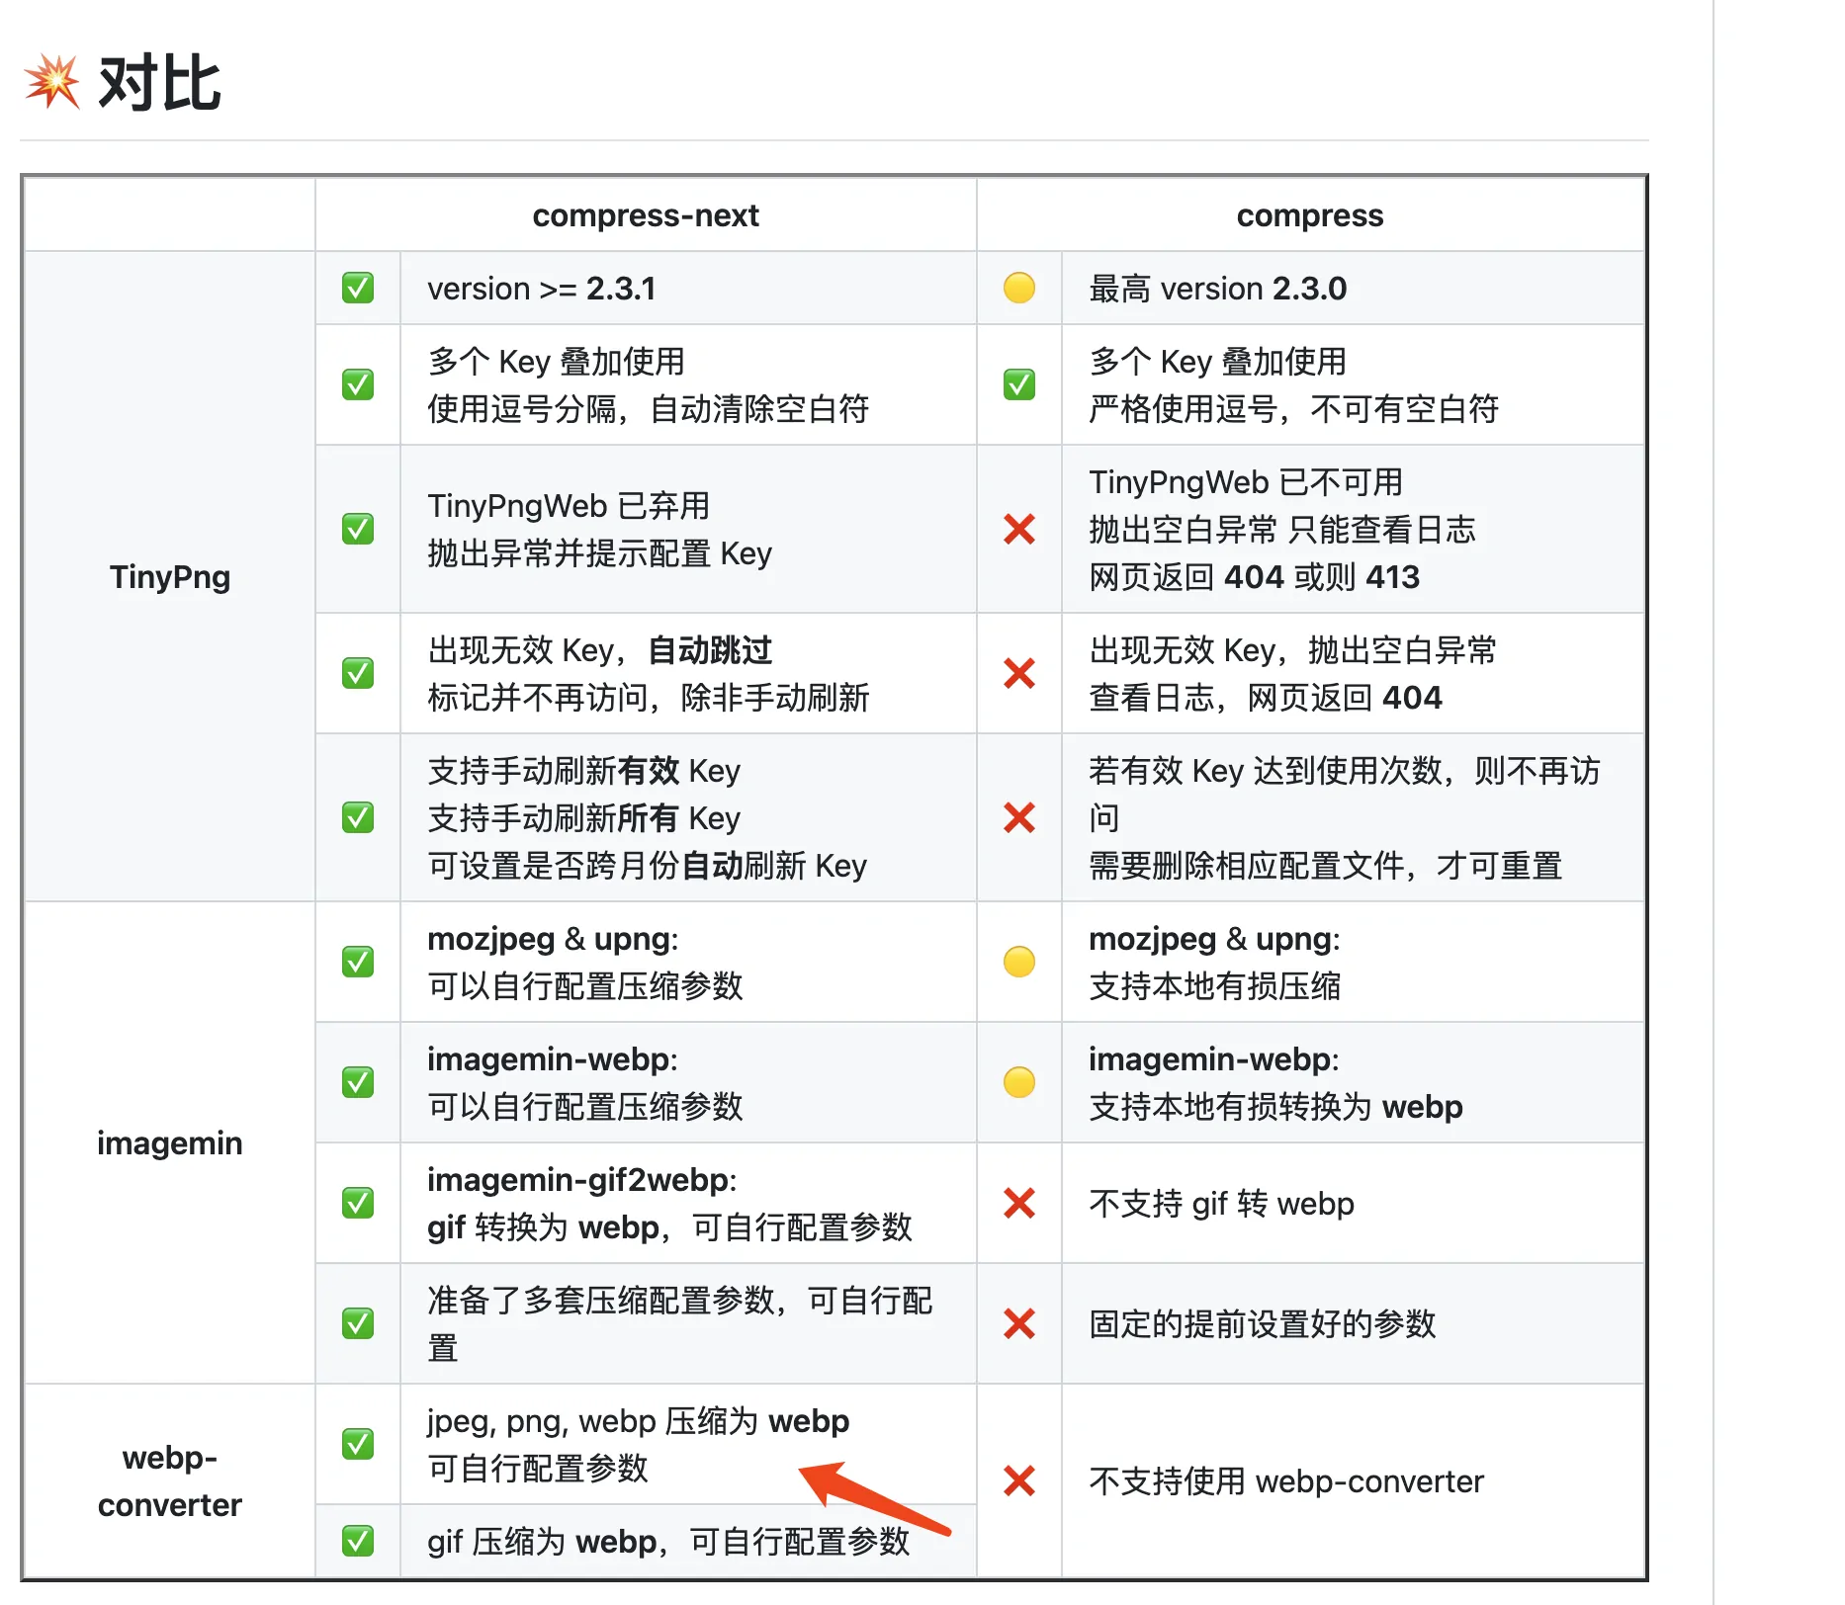Select the 'imagemin' row header
Screen dimensions: 1845x1605
tap(170, 1142)
